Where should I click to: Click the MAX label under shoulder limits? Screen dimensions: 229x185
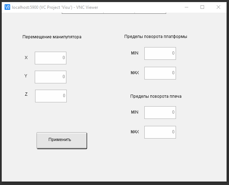pyautogui.click(x=135, y=132)
